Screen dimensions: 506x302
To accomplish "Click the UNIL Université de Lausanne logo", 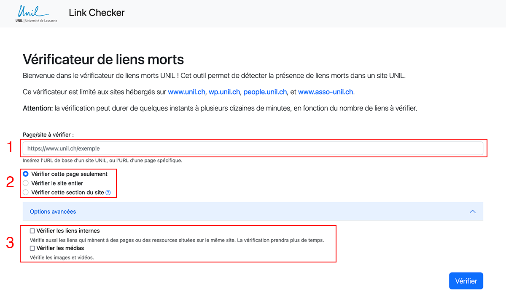I will click(x=36, y=13).
